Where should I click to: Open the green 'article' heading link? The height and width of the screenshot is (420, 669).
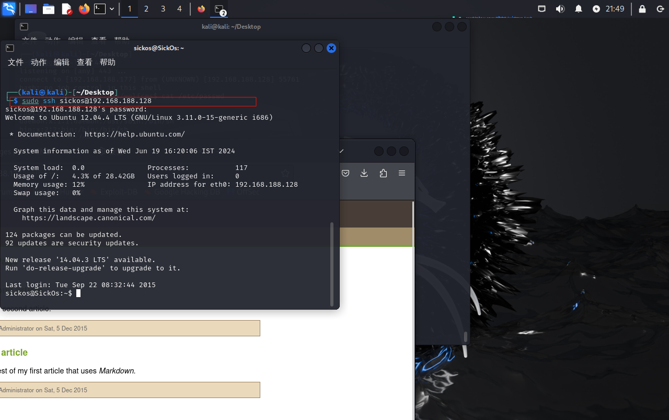pyautogui.click(x=14, y=353)
